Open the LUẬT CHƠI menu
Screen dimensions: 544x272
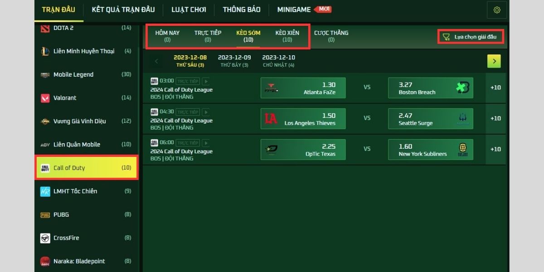click(x=189, y=10)
